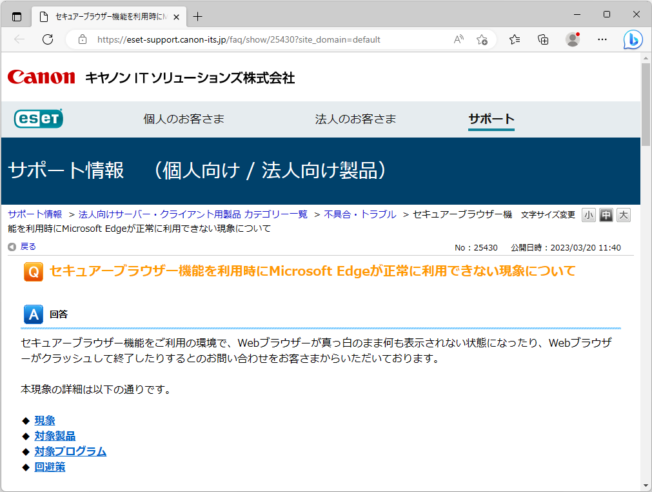Click inside the address bar
652x492 pixels.
pyautogui.click(x=258, y=39)
